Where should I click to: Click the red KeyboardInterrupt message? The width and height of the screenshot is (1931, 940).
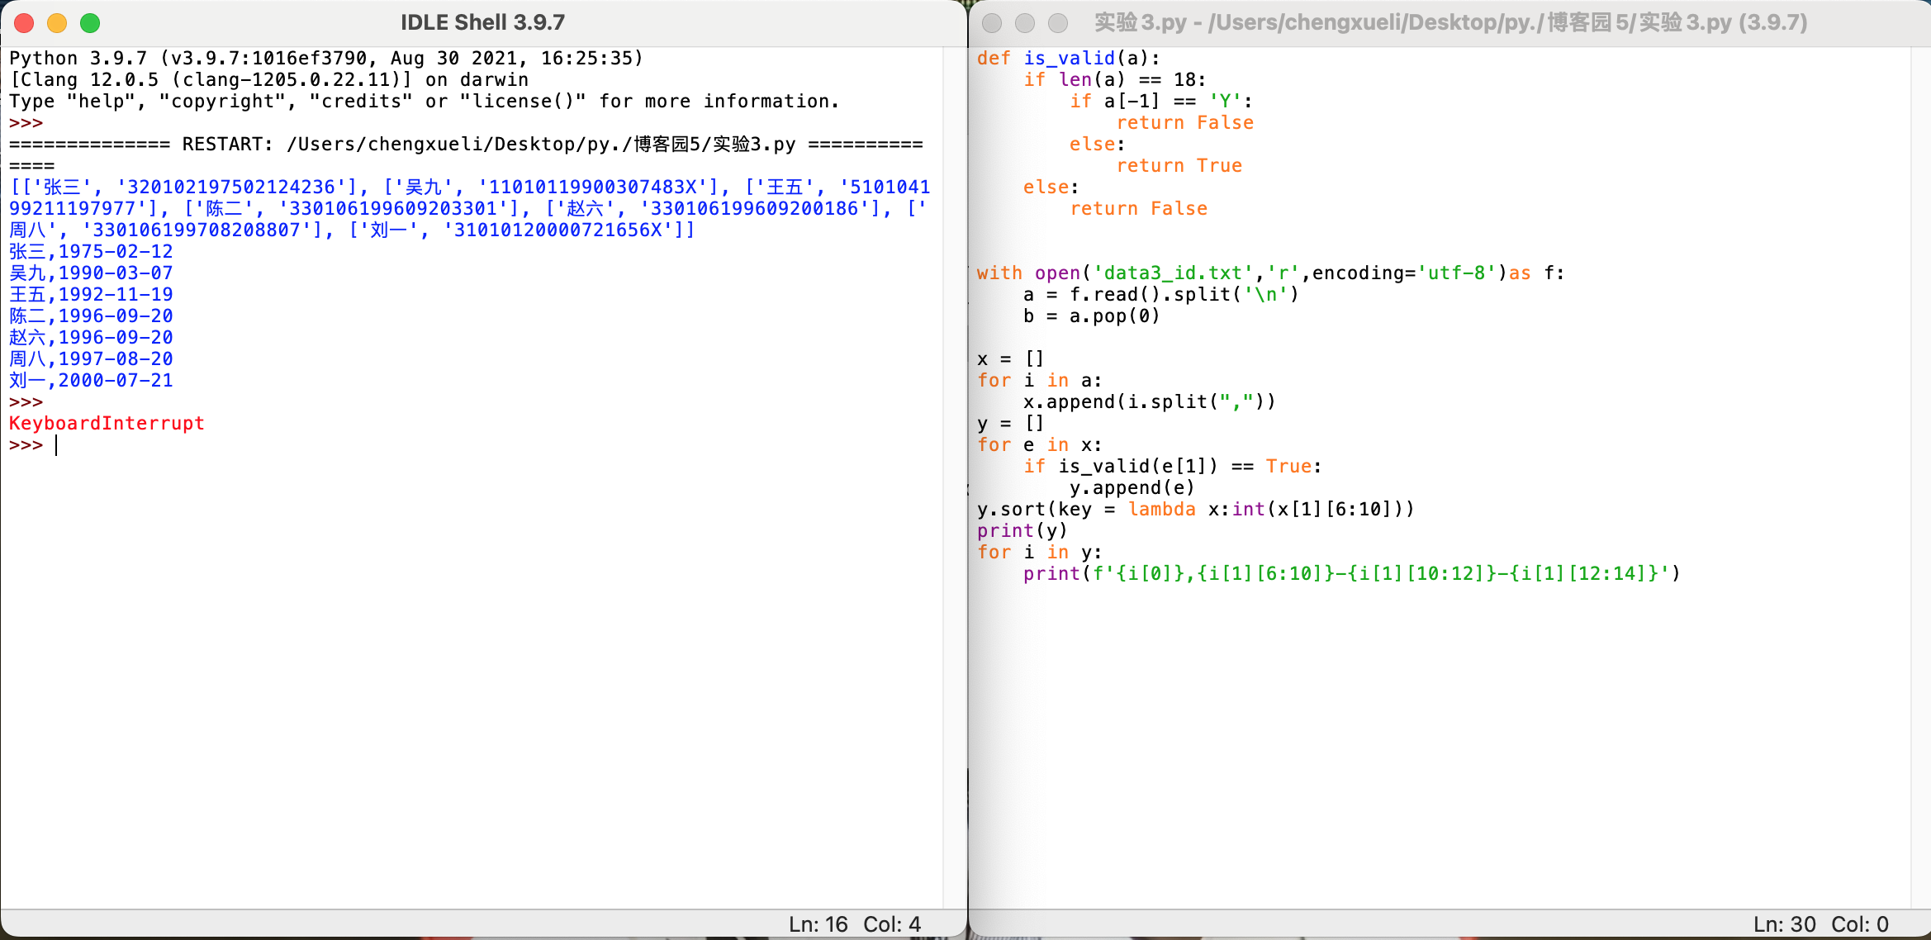coord(107,423)
